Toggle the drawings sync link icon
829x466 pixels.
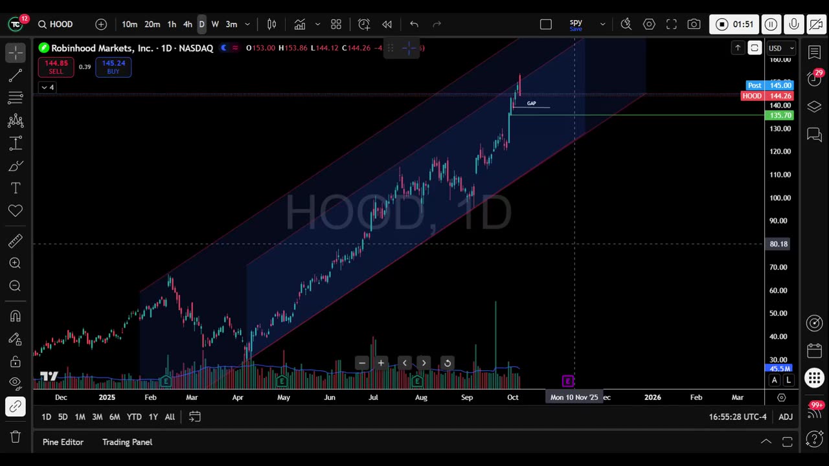click(16, 406)
